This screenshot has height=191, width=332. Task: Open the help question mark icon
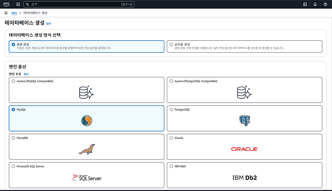coord(325,4)
